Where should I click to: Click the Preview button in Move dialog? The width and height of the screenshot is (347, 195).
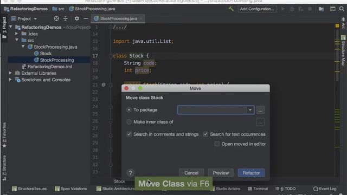pyautogui.click(x=221, y=173)
